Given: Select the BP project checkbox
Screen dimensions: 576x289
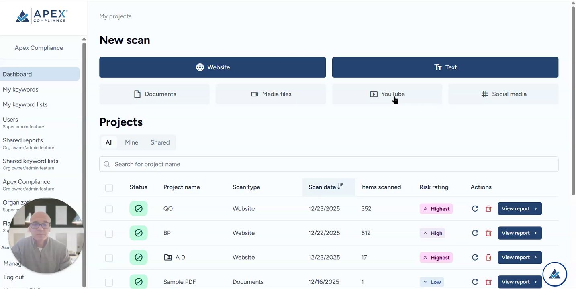Looking at the screenshot, I should pyautogui.click(x=109, y=233).
